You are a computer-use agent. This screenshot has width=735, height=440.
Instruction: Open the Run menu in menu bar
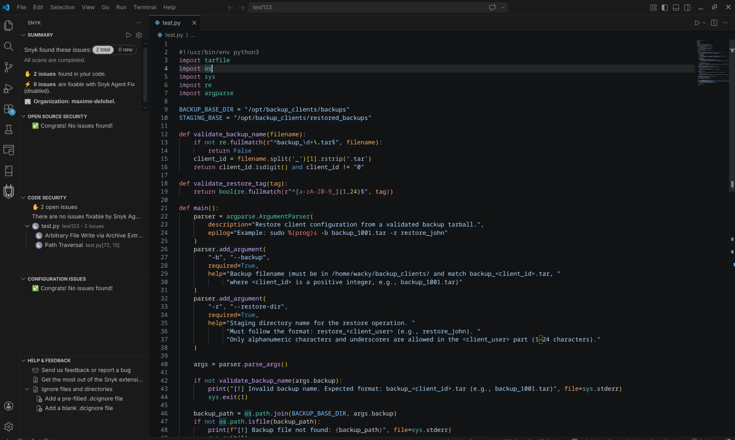coord(121,7)
